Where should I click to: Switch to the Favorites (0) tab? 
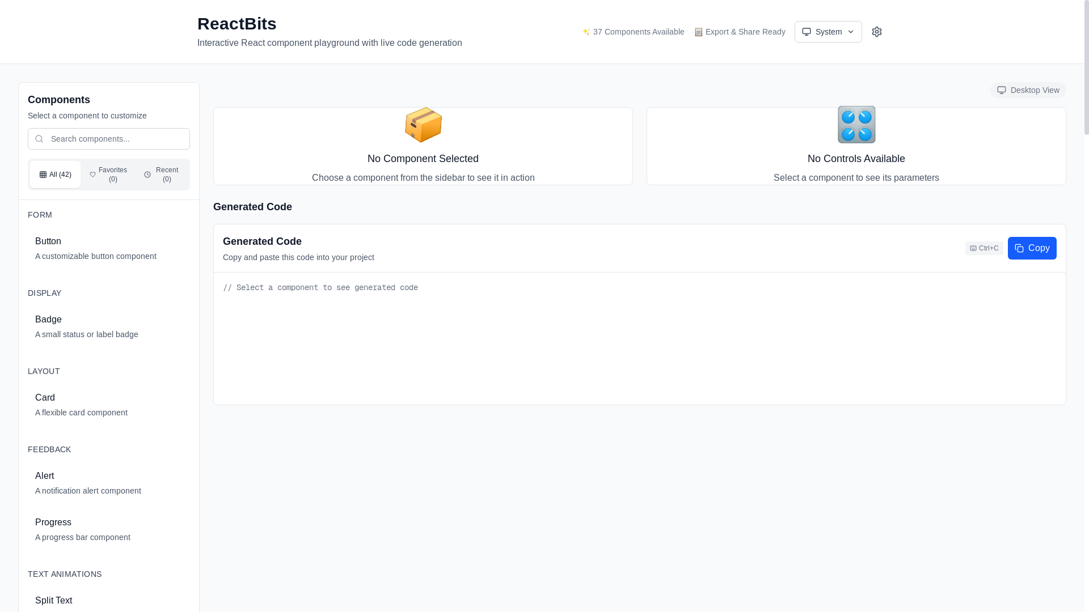[108, 175]
